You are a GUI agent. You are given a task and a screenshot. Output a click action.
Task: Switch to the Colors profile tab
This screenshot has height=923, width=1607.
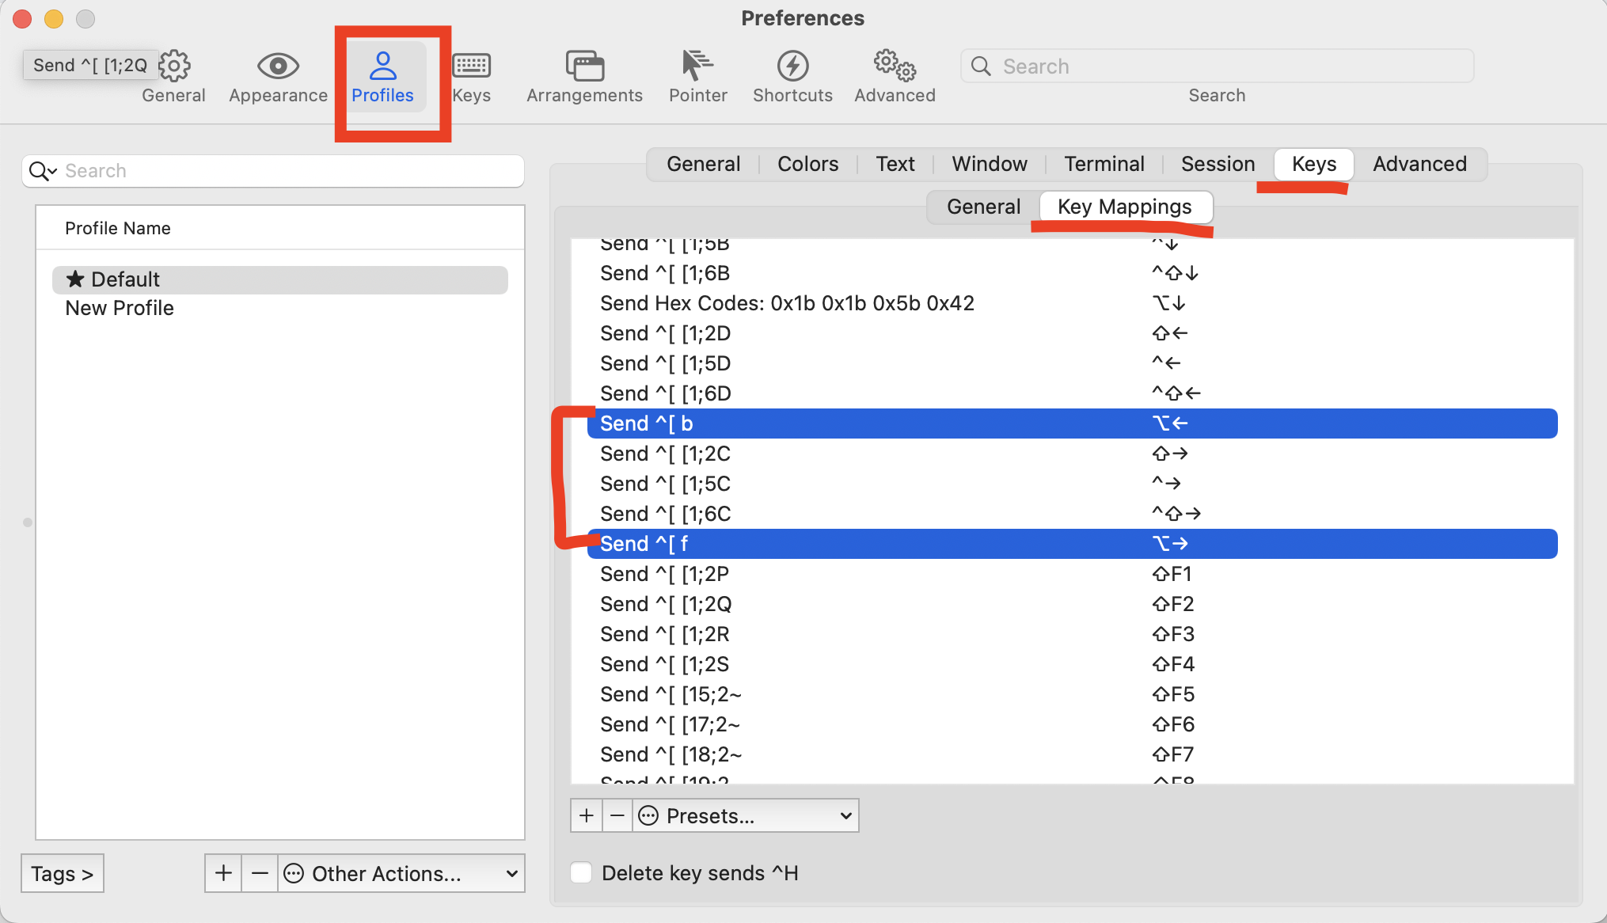[807, 164]
